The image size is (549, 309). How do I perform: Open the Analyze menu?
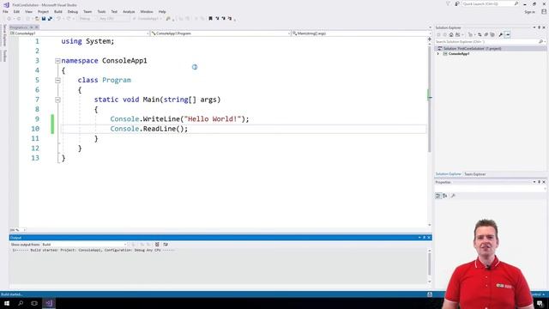pyautogui.click(x=129, y=11)
